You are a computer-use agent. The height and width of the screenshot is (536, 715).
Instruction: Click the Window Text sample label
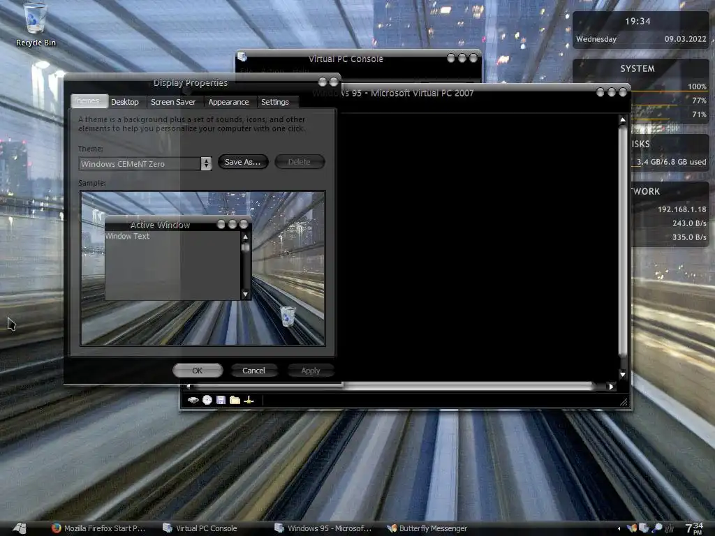(127, 236)
